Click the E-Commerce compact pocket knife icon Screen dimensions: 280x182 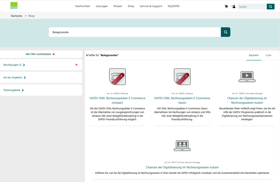(117, 77)
